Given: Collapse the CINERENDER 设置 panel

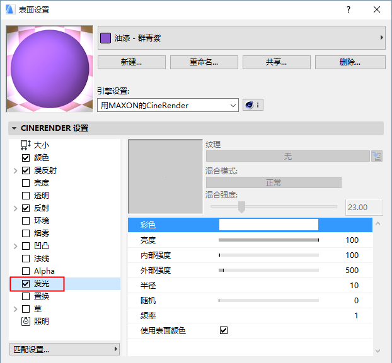Looking at the screenshot, I should (14, 128).
